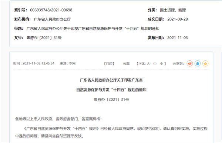Viewport: 222px width, 143px height.
Task: Click the 收藏 bookmark link
Action: (x=126, y=64)
